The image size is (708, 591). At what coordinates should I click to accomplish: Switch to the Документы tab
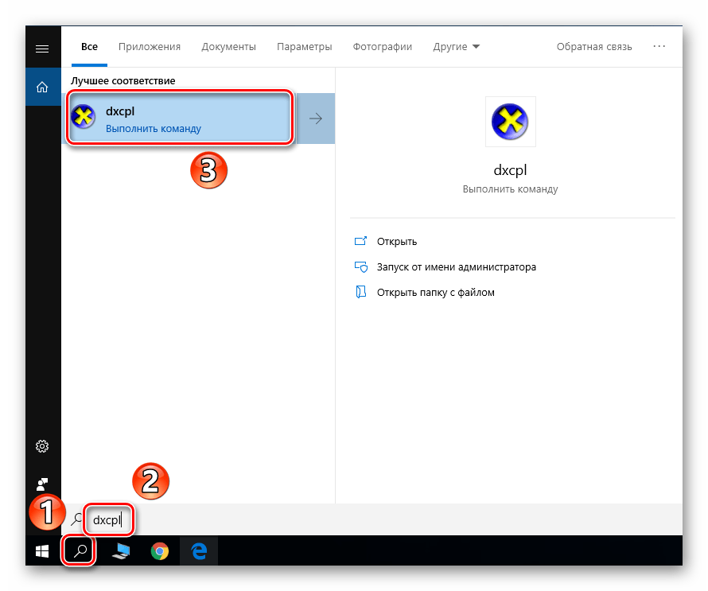[x=228, y=47]
